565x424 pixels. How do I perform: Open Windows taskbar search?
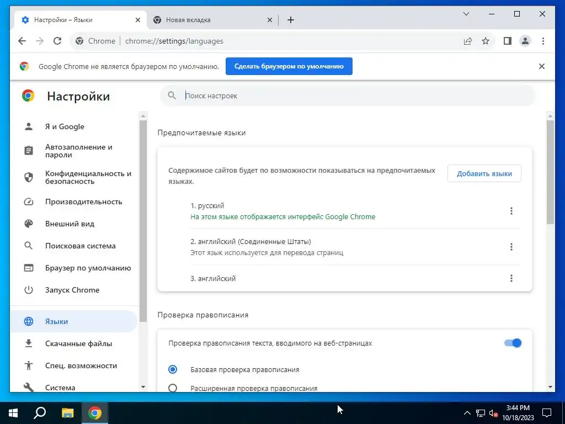tap(40, 413)
